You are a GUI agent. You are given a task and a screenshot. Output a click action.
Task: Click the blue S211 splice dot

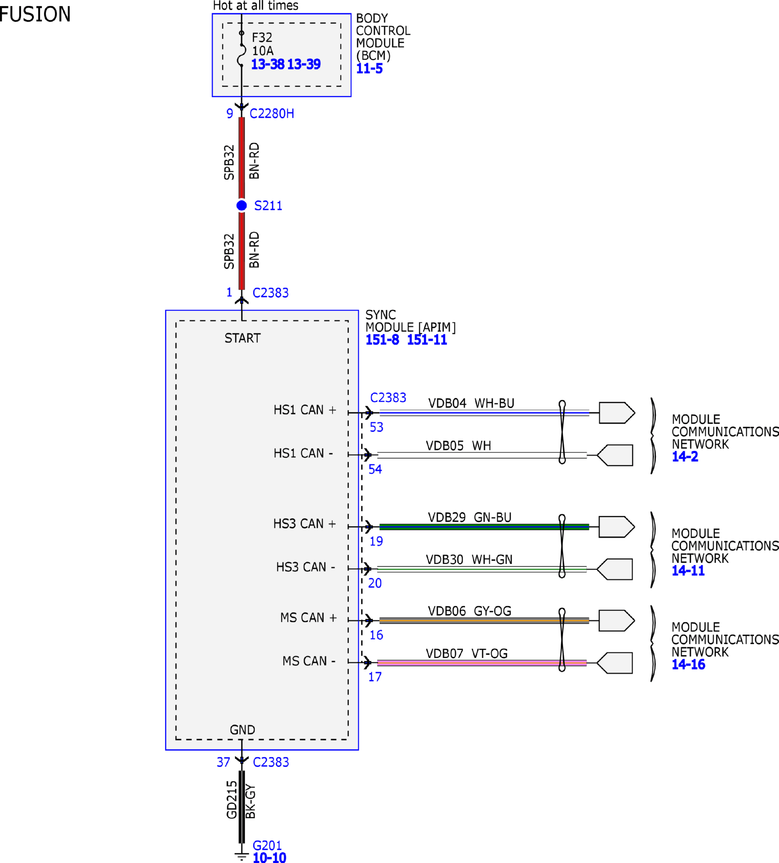tap(241, 206)
